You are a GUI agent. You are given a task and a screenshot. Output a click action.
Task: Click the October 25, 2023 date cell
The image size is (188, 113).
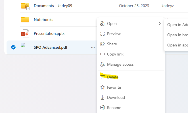tap(134, 6)
